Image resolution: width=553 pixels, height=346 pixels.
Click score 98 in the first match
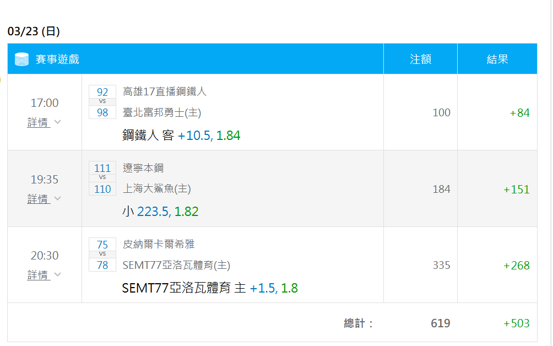pos(102,112)
